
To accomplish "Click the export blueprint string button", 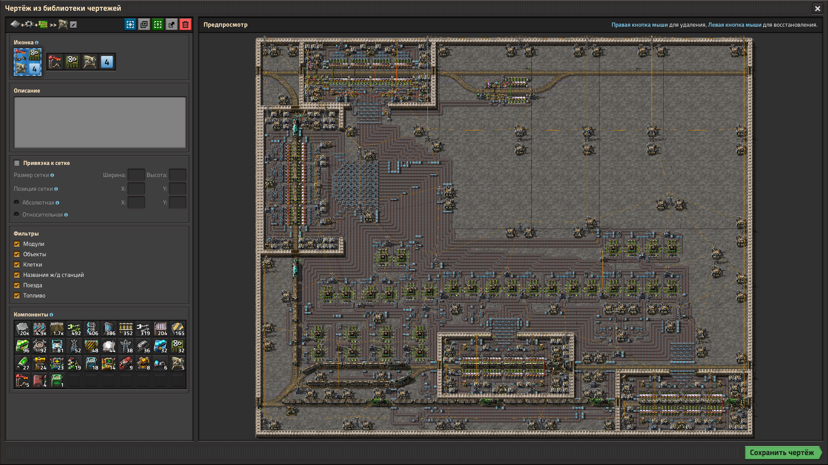I will (172, 25).
